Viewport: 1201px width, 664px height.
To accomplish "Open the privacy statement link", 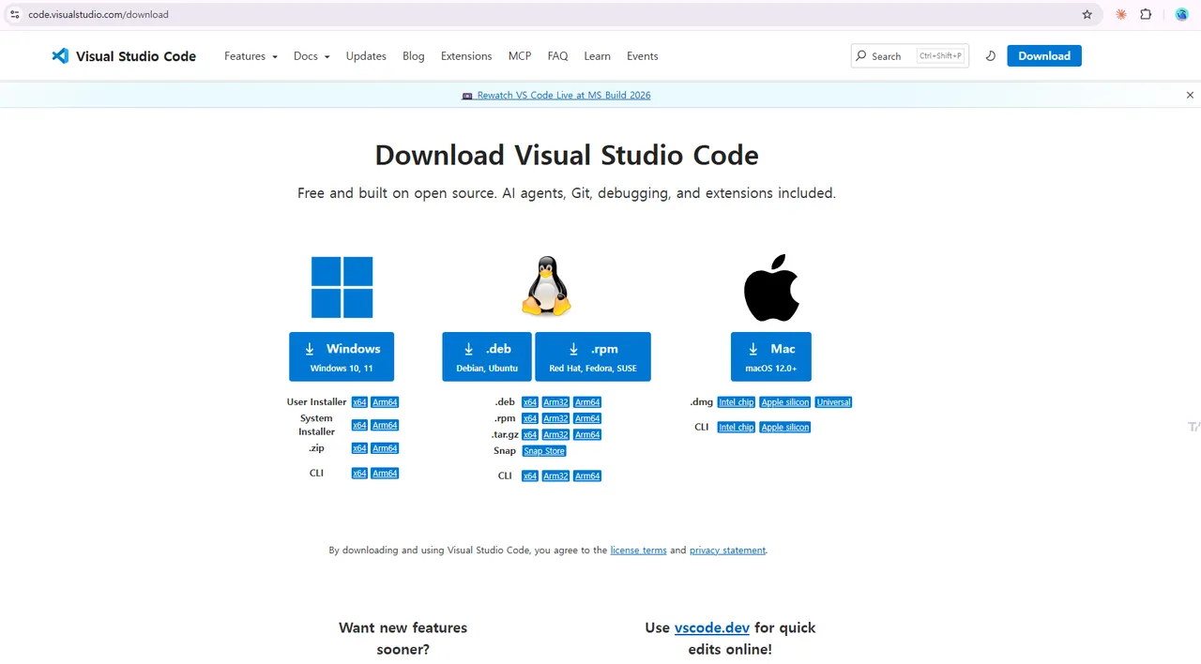I will (x=727, y=551).
